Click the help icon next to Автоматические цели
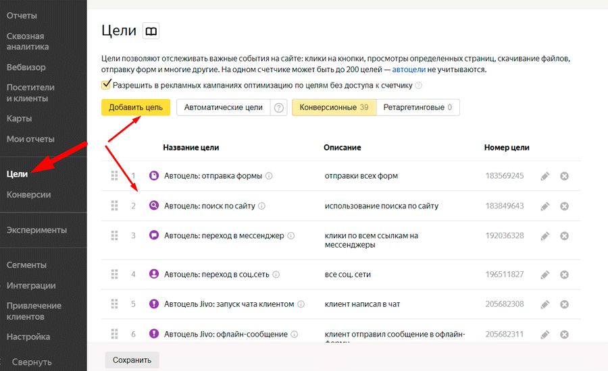This screenshot has width=608, height=371. (279, 108)
